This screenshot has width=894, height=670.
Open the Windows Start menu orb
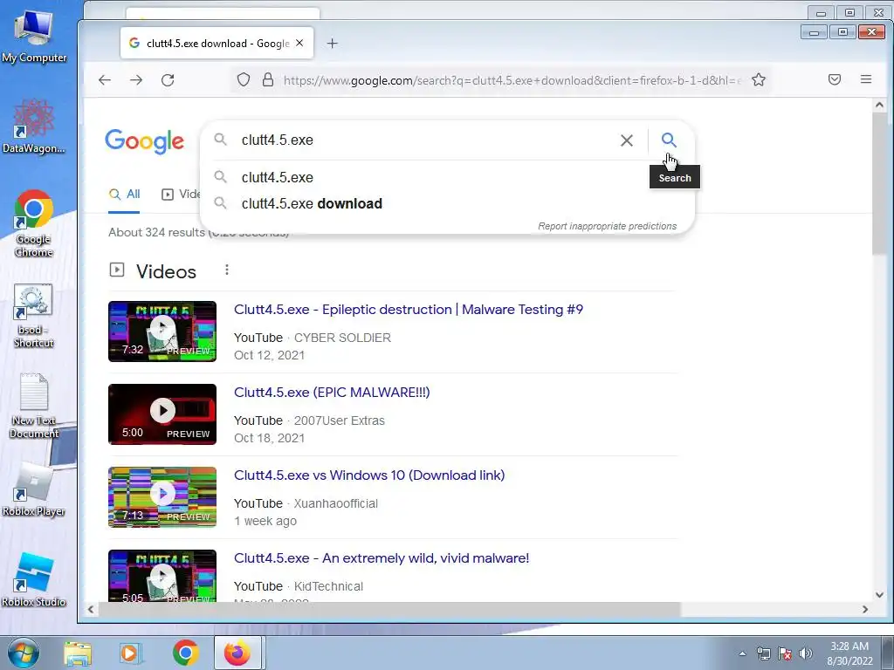pyautogui.click(x=24, y=653)
